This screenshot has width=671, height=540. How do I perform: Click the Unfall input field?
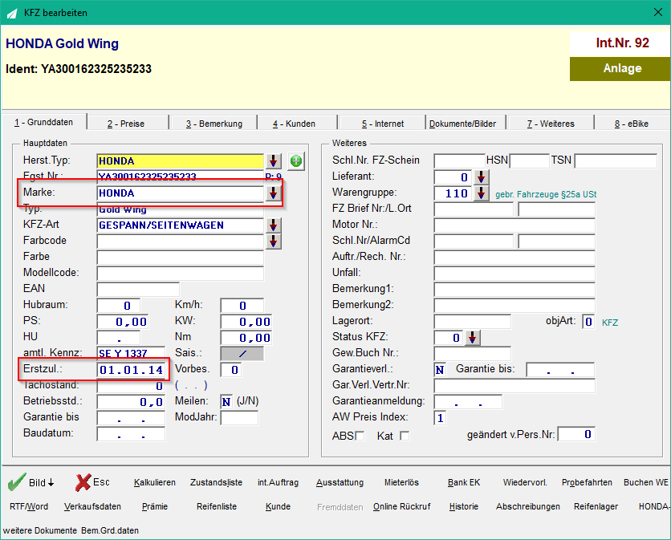pyautogui.click(x=514, y=274)
